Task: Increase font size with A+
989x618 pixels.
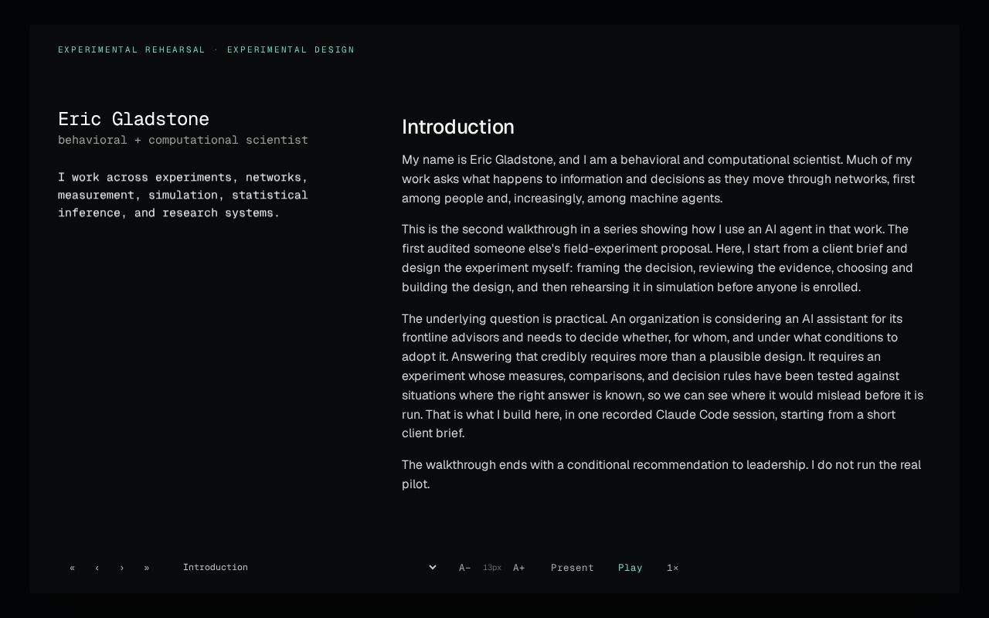Action: [x=519, y=568]
